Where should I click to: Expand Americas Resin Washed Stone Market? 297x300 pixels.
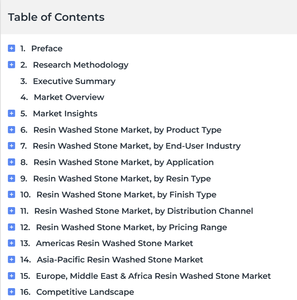12,243
